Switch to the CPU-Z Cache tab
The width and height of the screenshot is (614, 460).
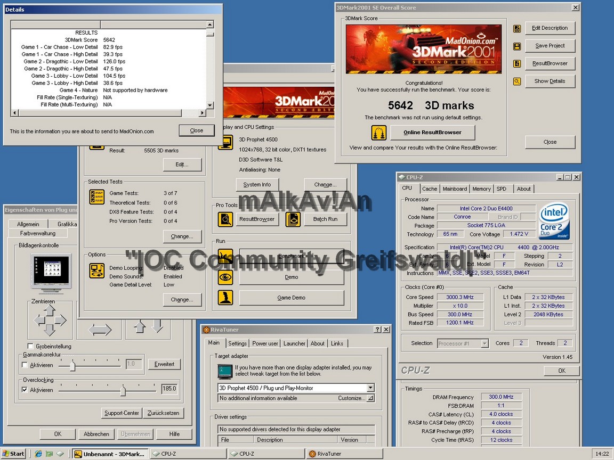[430, 189]
